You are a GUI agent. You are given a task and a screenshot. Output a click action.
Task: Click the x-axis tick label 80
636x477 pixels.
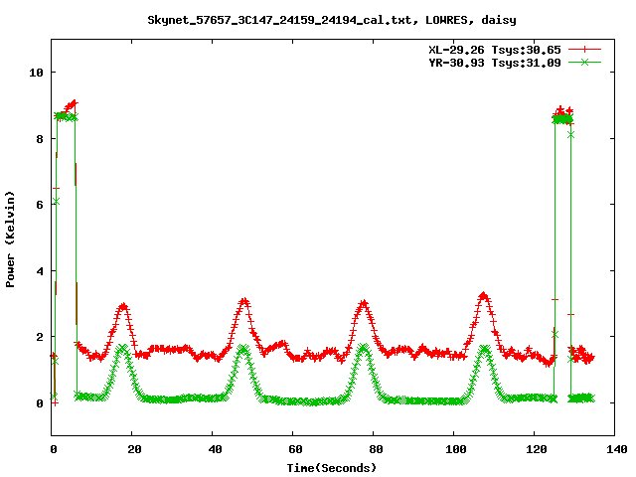[376, 449]
